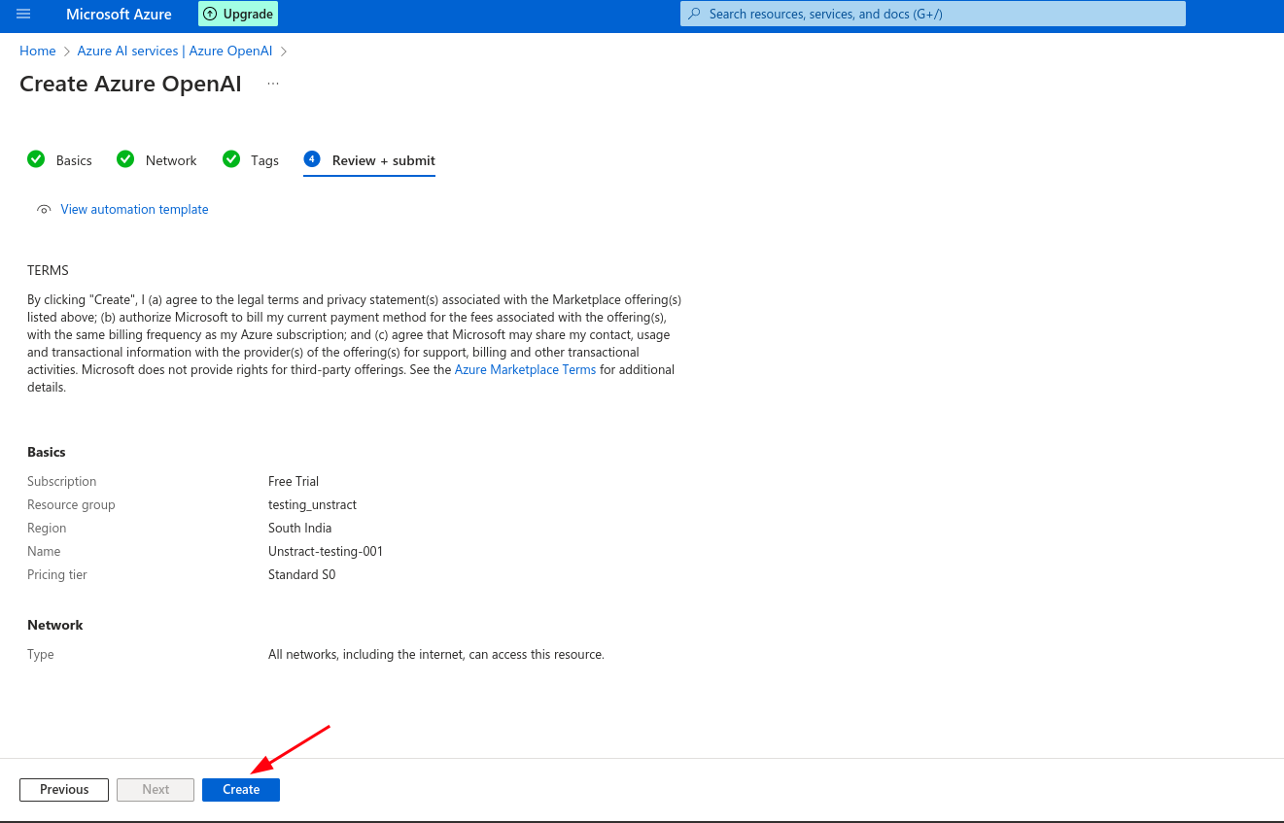Click the green checkmark beside Tags
The height and width of the screenshot is (823, 1284).
231,159
